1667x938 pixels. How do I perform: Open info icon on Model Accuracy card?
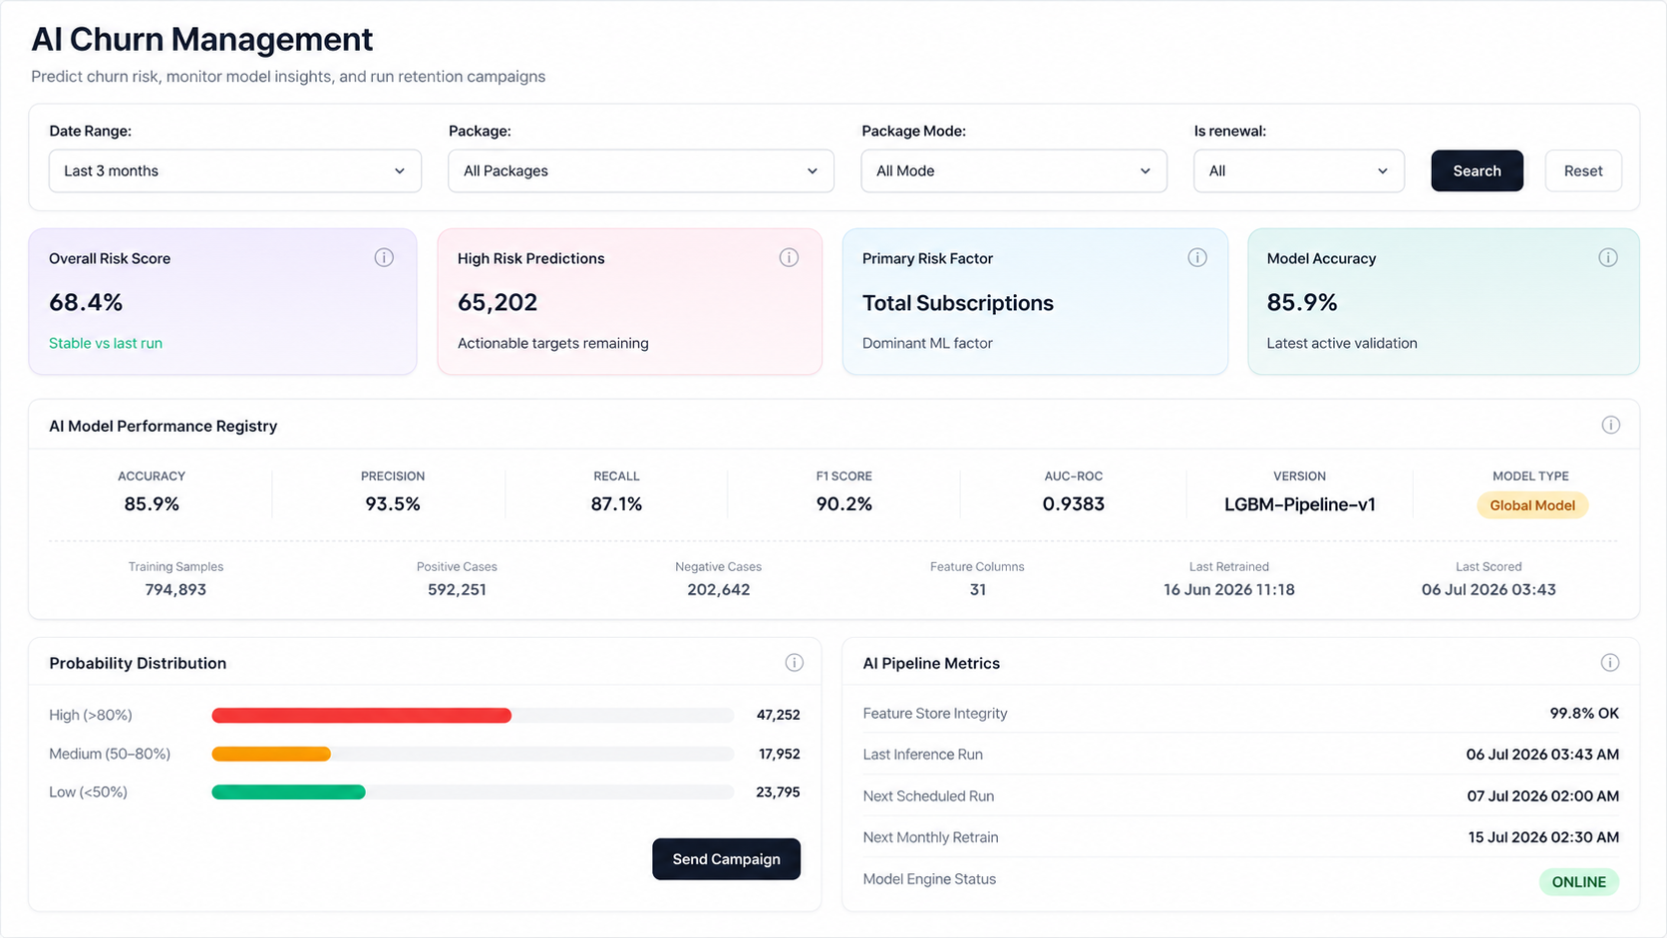pos(1608,257)
